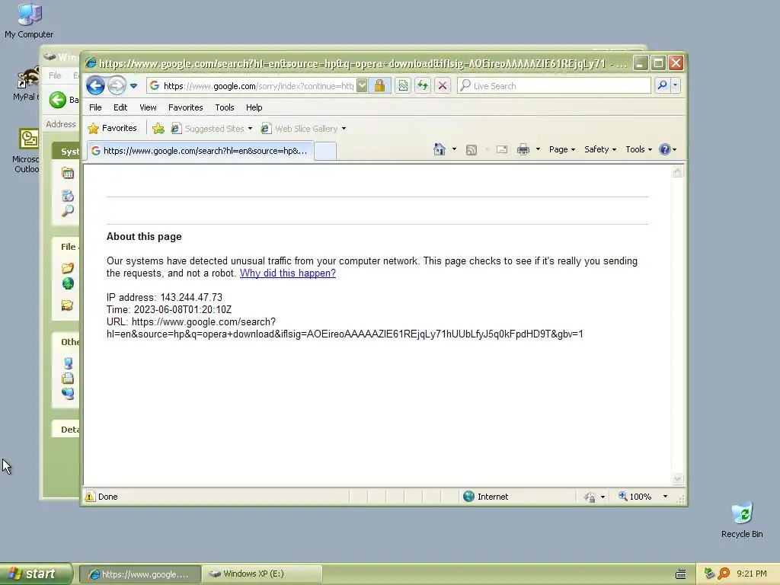Open the Tools menu in menu bar

[x=225, y=107]
